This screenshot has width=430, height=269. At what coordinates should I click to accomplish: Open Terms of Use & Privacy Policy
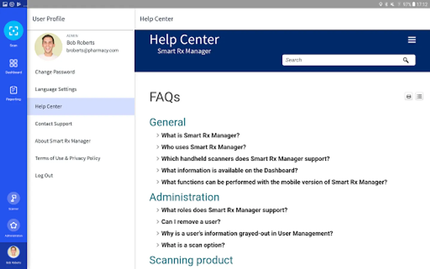81,158
